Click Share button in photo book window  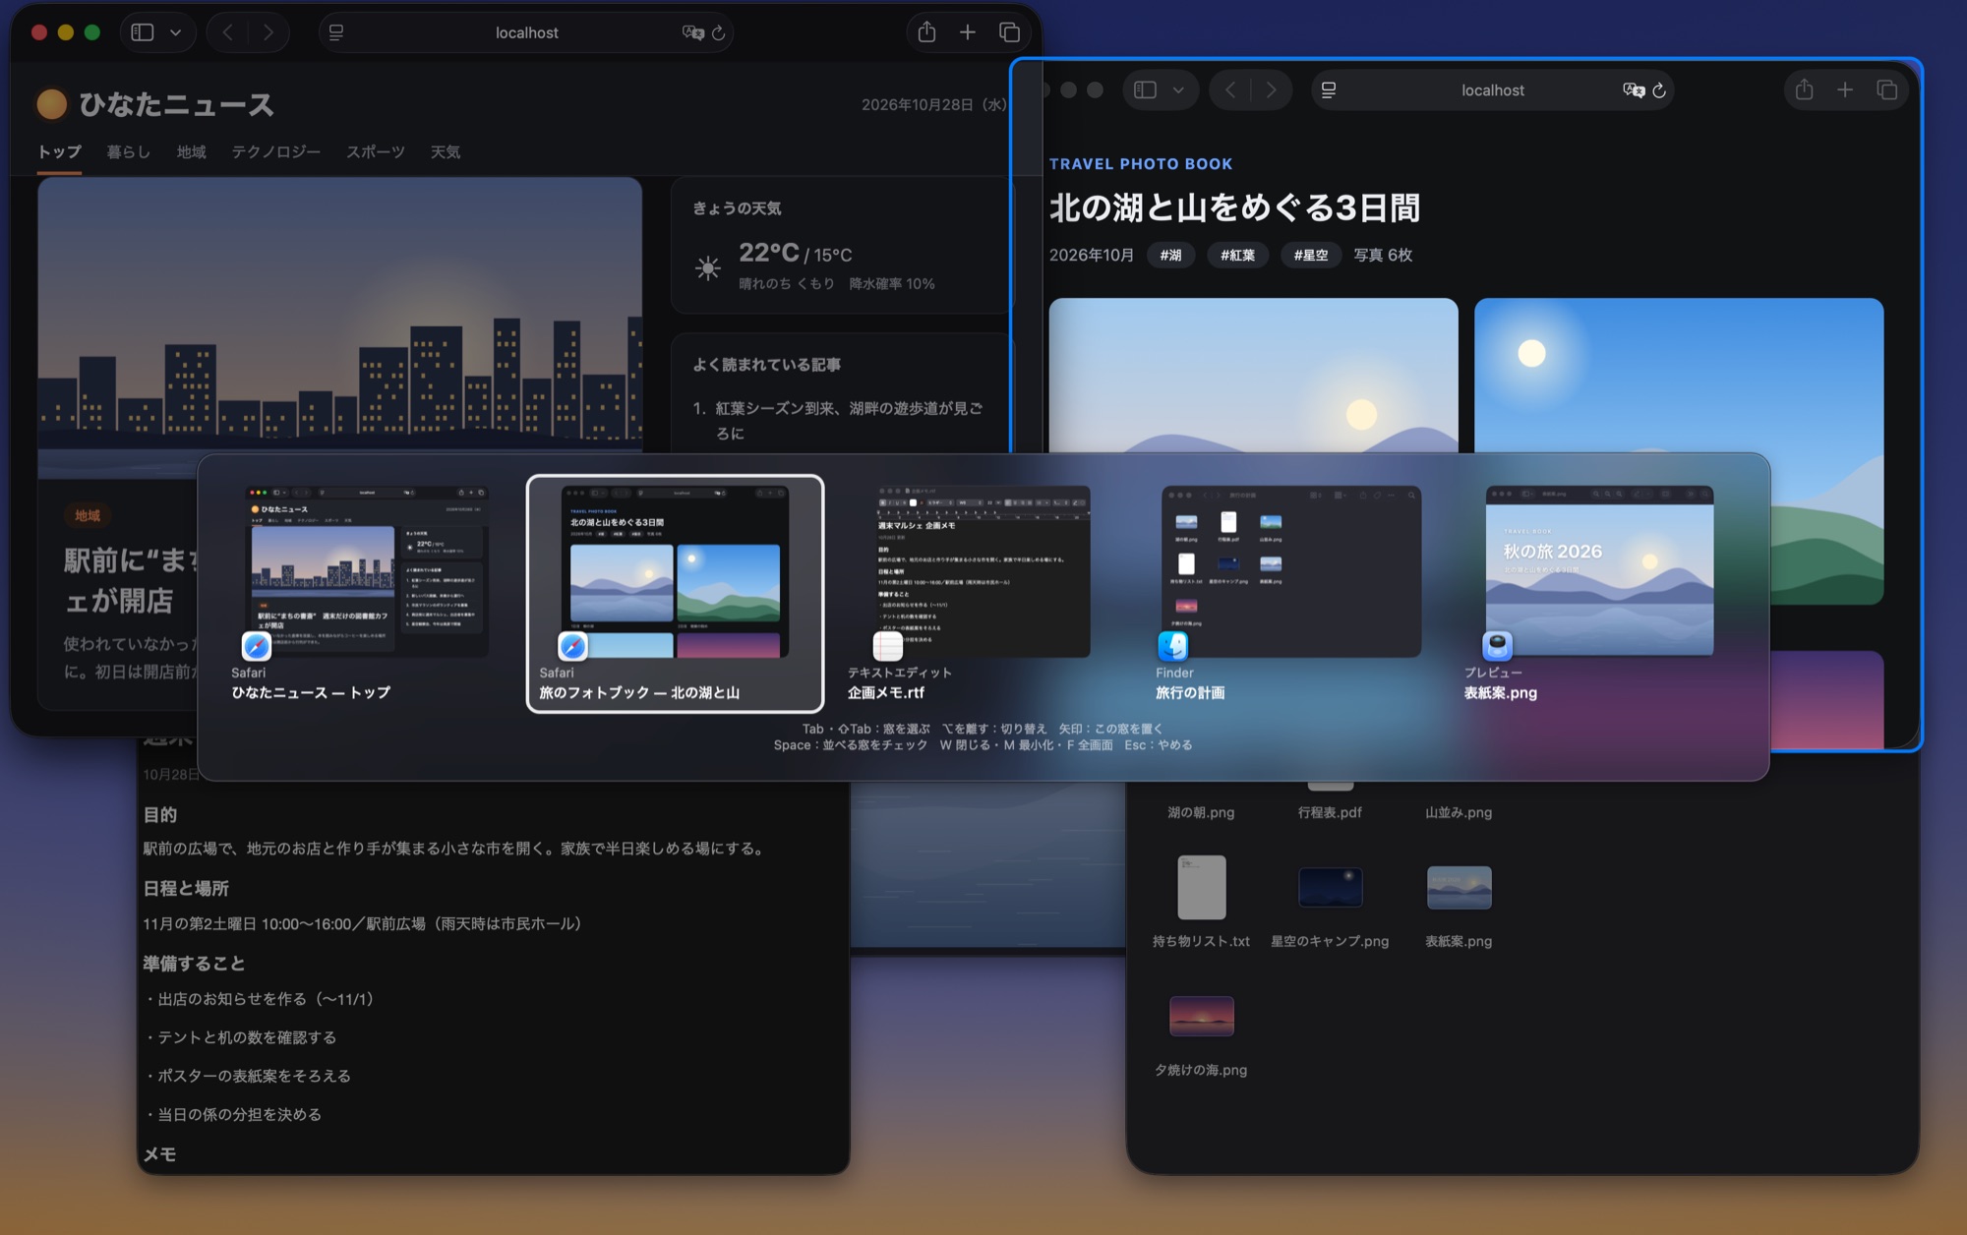coord(1804,90)
